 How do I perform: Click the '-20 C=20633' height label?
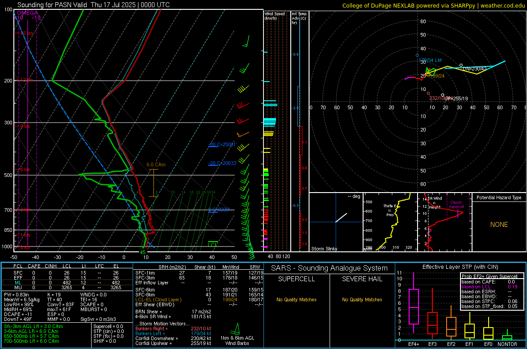coord(222,164)
